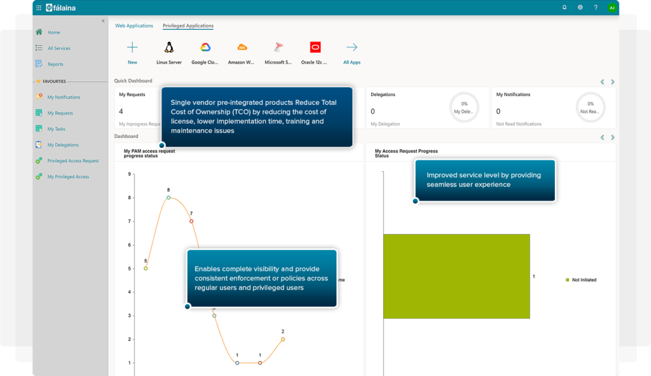Go to next Quick Dashboard page
Viewport: 651px width, 376px height.
click(612, 82)
